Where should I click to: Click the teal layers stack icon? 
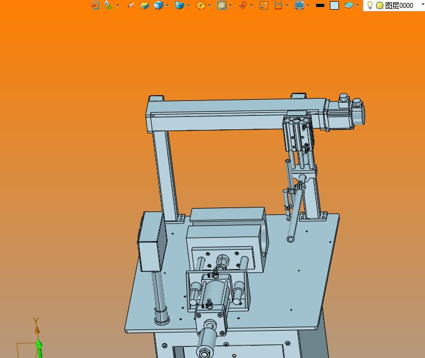tap(349, 5)
